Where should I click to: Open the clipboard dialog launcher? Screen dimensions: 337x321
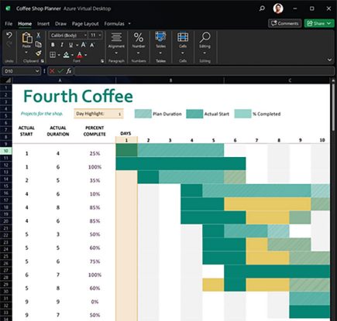tap(43, 61)
